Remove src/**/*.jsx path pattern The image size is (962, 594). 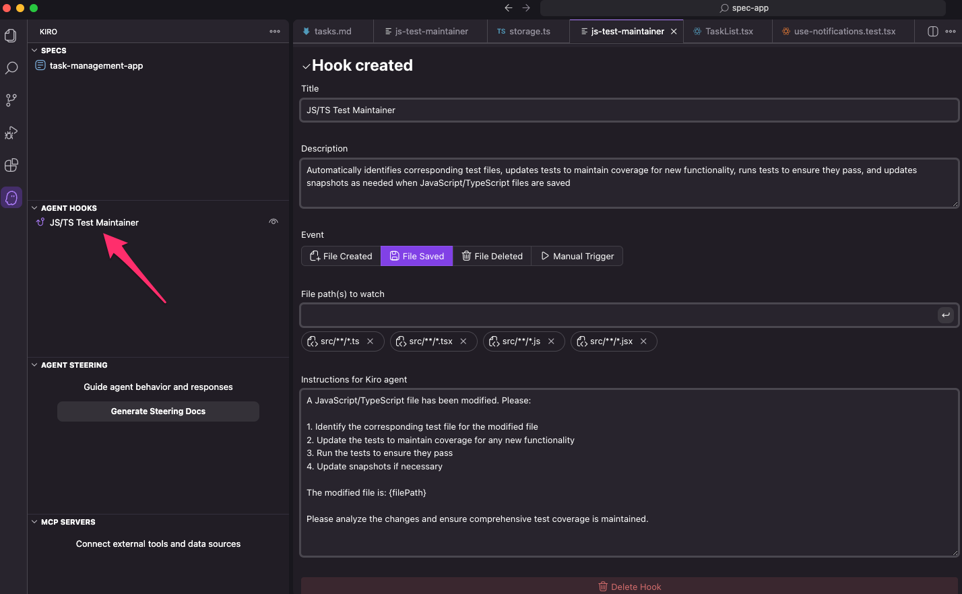click(x=643, y=341)
